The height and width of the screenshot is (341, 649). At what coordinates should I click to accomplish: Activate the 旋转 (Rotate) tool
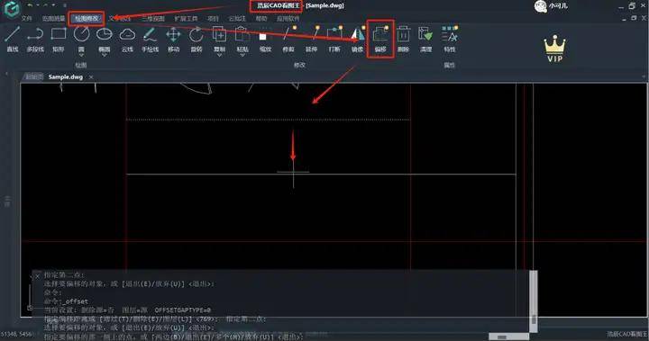[197, 39]
